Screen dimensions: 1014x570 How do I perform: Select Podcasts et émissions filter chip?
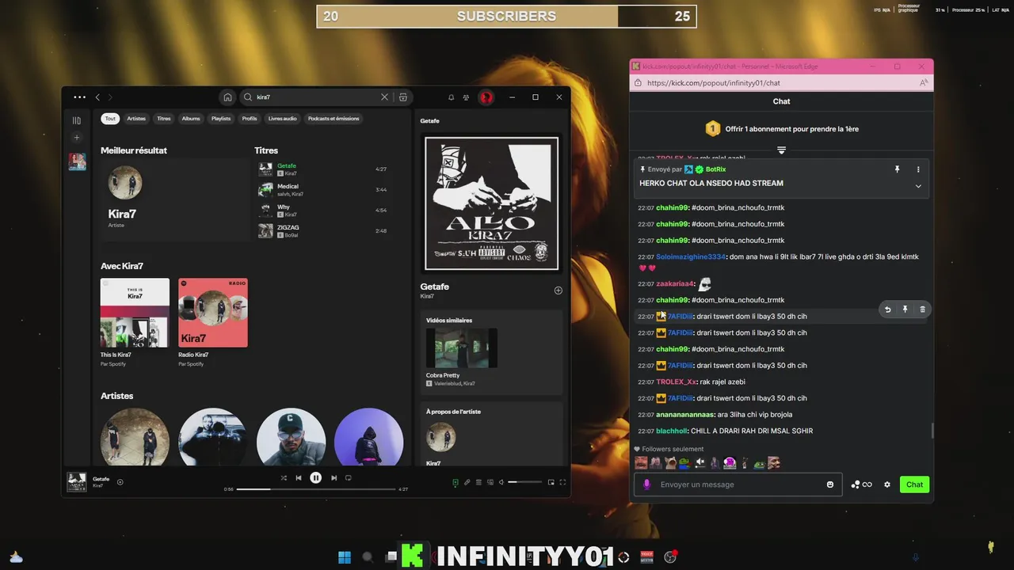(334, 119)
